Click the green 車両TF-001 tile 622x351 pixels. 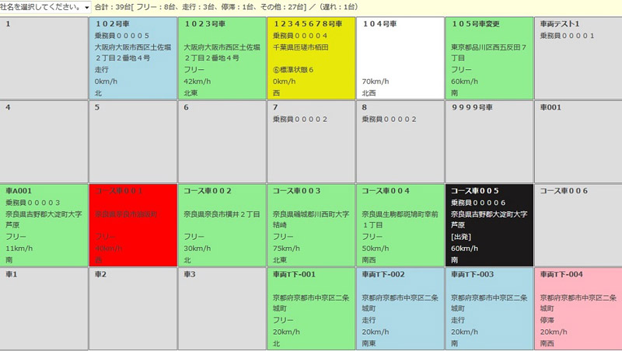(x=312, y=308)
